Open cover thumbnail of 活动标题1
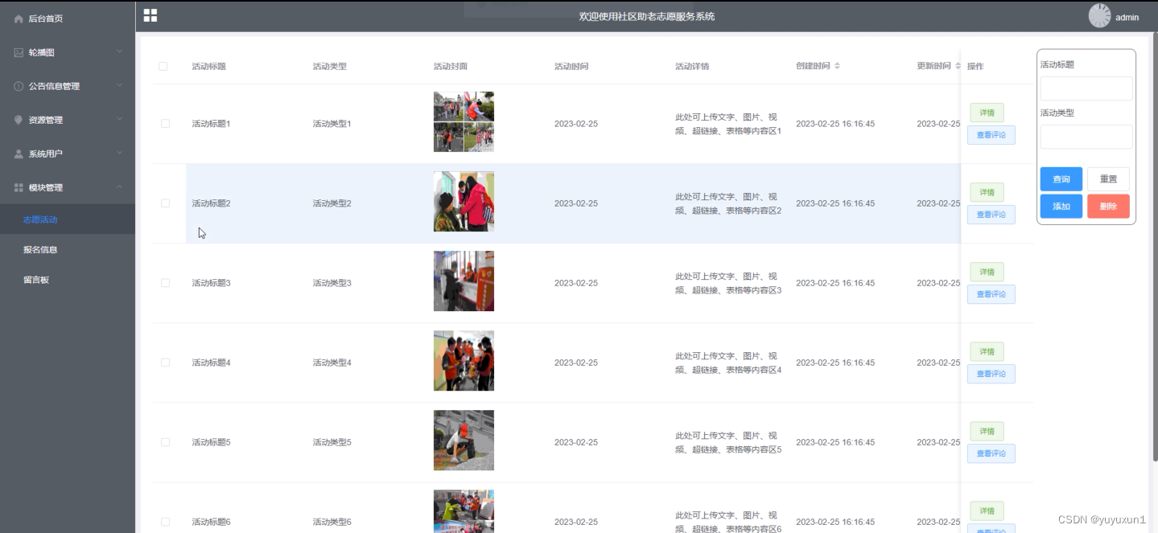Viewport: 1158px width, 533px height. pyautogui.click(x=464, y=121)
